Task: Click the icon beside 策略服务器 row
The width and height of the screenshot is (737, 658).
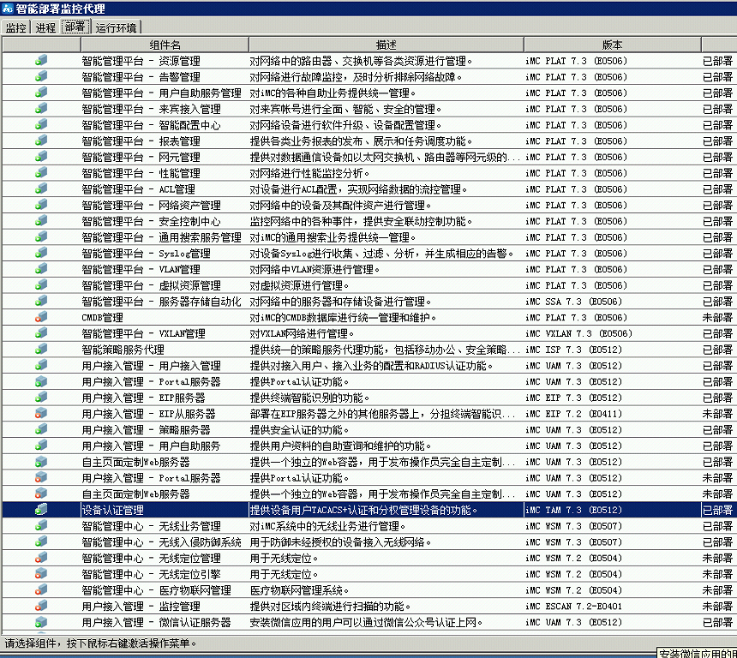Action: (41, 429)
